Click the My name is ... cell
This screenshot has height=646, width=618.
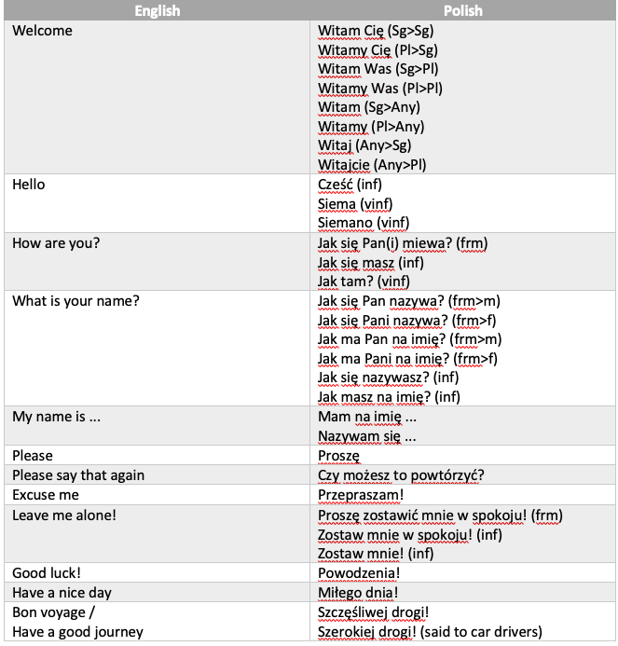coord(157,426)
